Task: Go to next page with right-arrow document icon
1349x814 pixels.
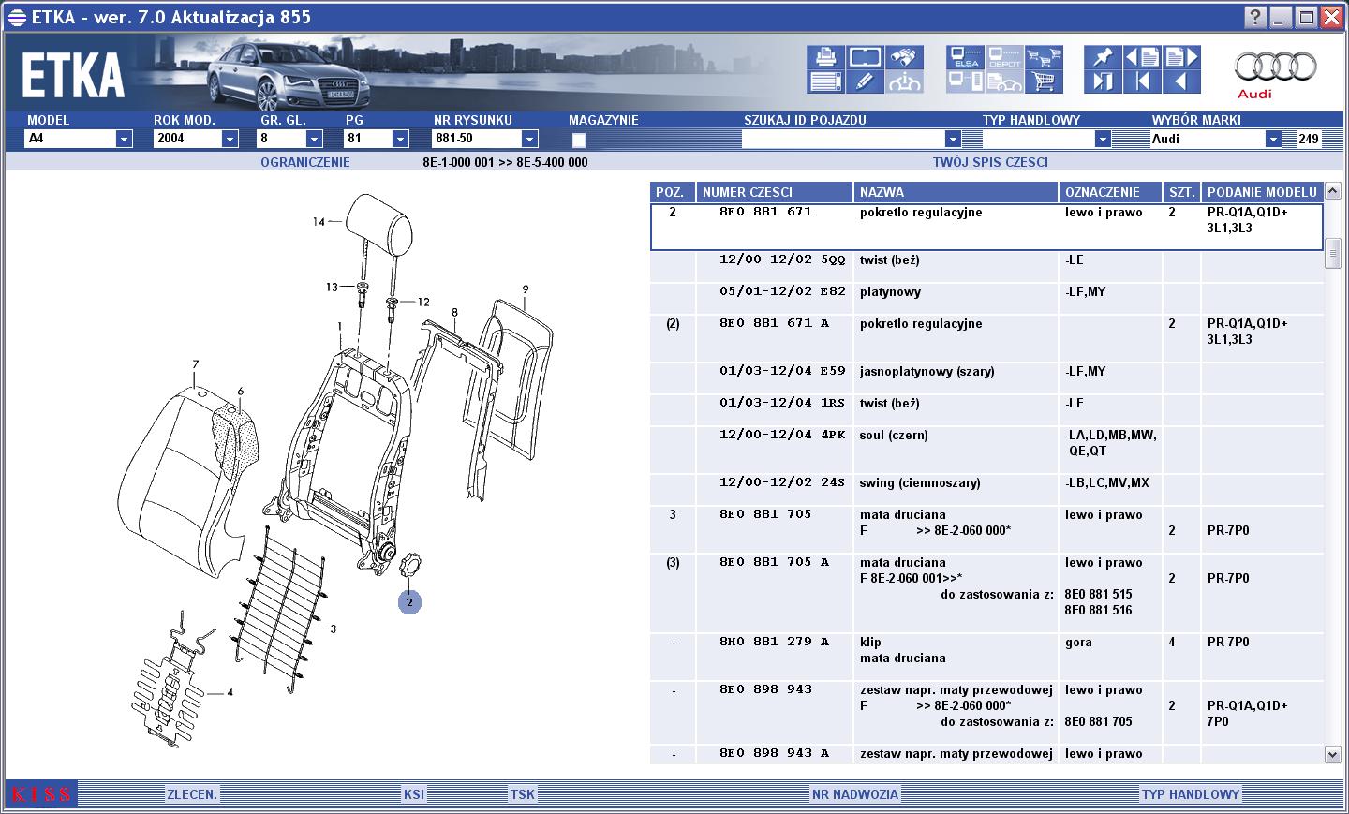Action: 1181,57
